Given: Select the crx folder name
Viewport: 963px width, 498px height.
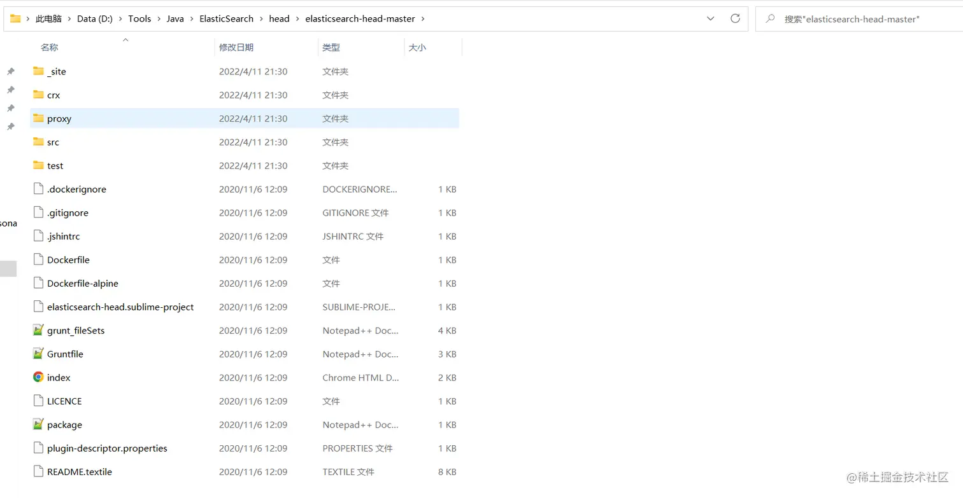Looking at the screenshot, I should (x=53, y=95).
